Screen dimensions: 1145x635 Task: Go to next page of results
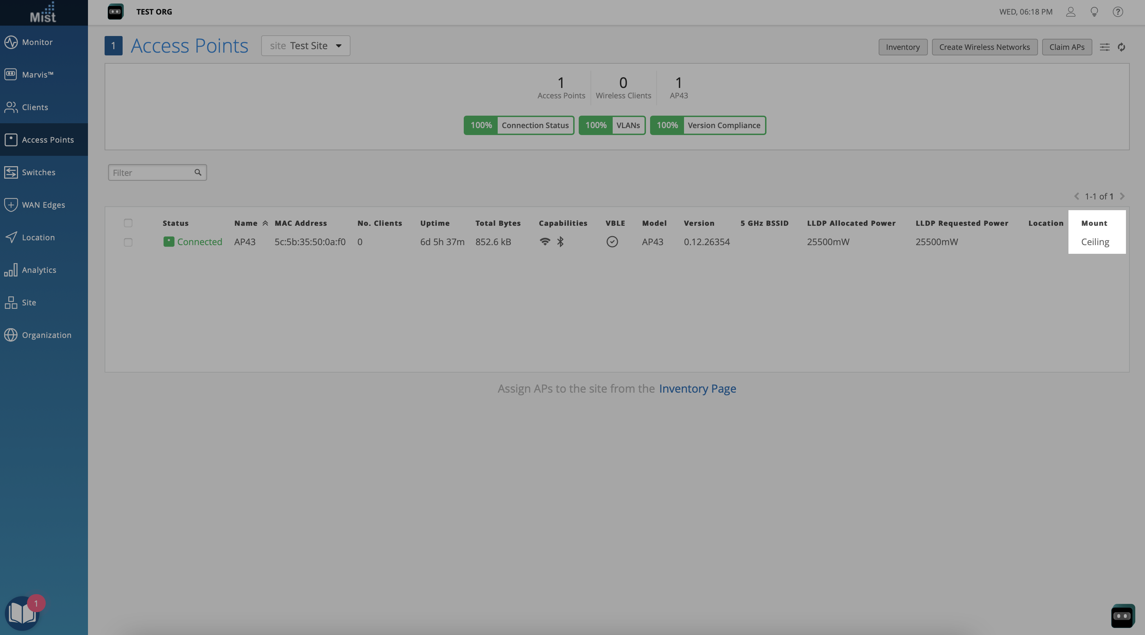click(x=1122, y=196)
